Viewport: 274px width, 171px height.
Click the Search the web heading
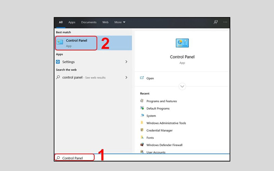point(66,70)
